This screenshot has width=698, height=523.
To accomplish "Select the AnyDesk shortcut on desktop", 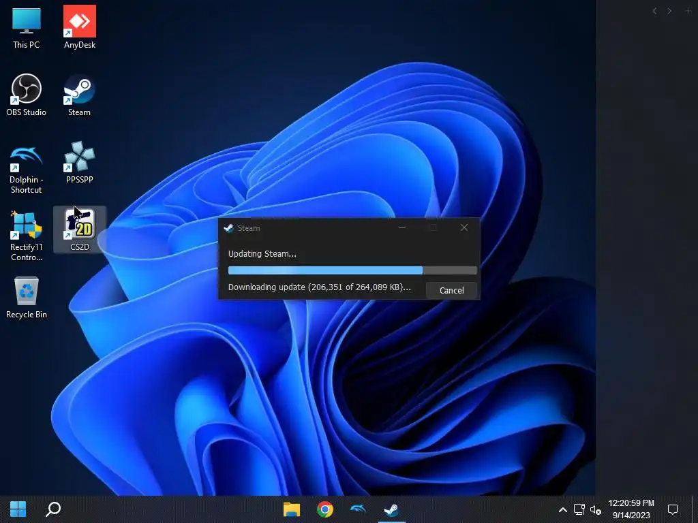I will (80, 27).
